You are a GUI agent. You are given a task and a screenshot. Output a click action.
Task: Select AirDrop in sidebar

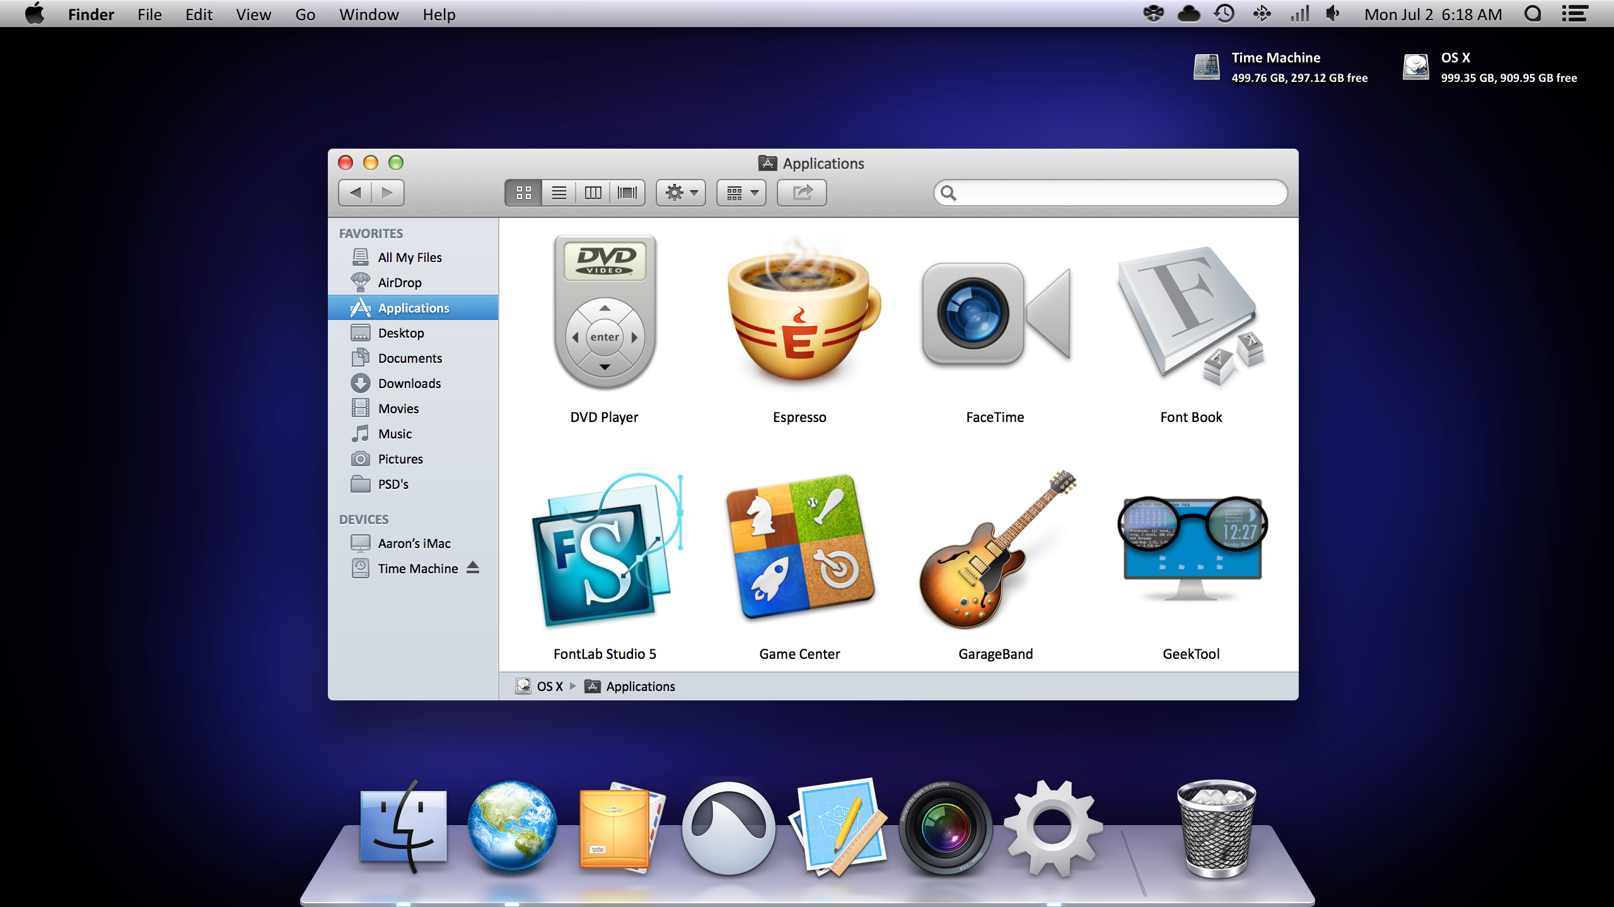tap(413, 282)
